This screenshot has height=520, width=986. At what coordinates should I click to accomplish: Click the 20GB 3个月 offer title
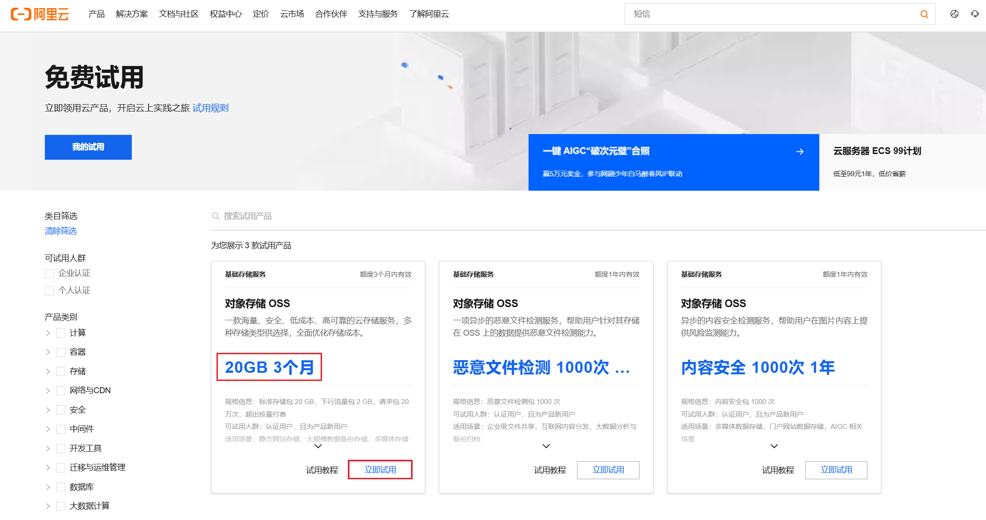269,367
